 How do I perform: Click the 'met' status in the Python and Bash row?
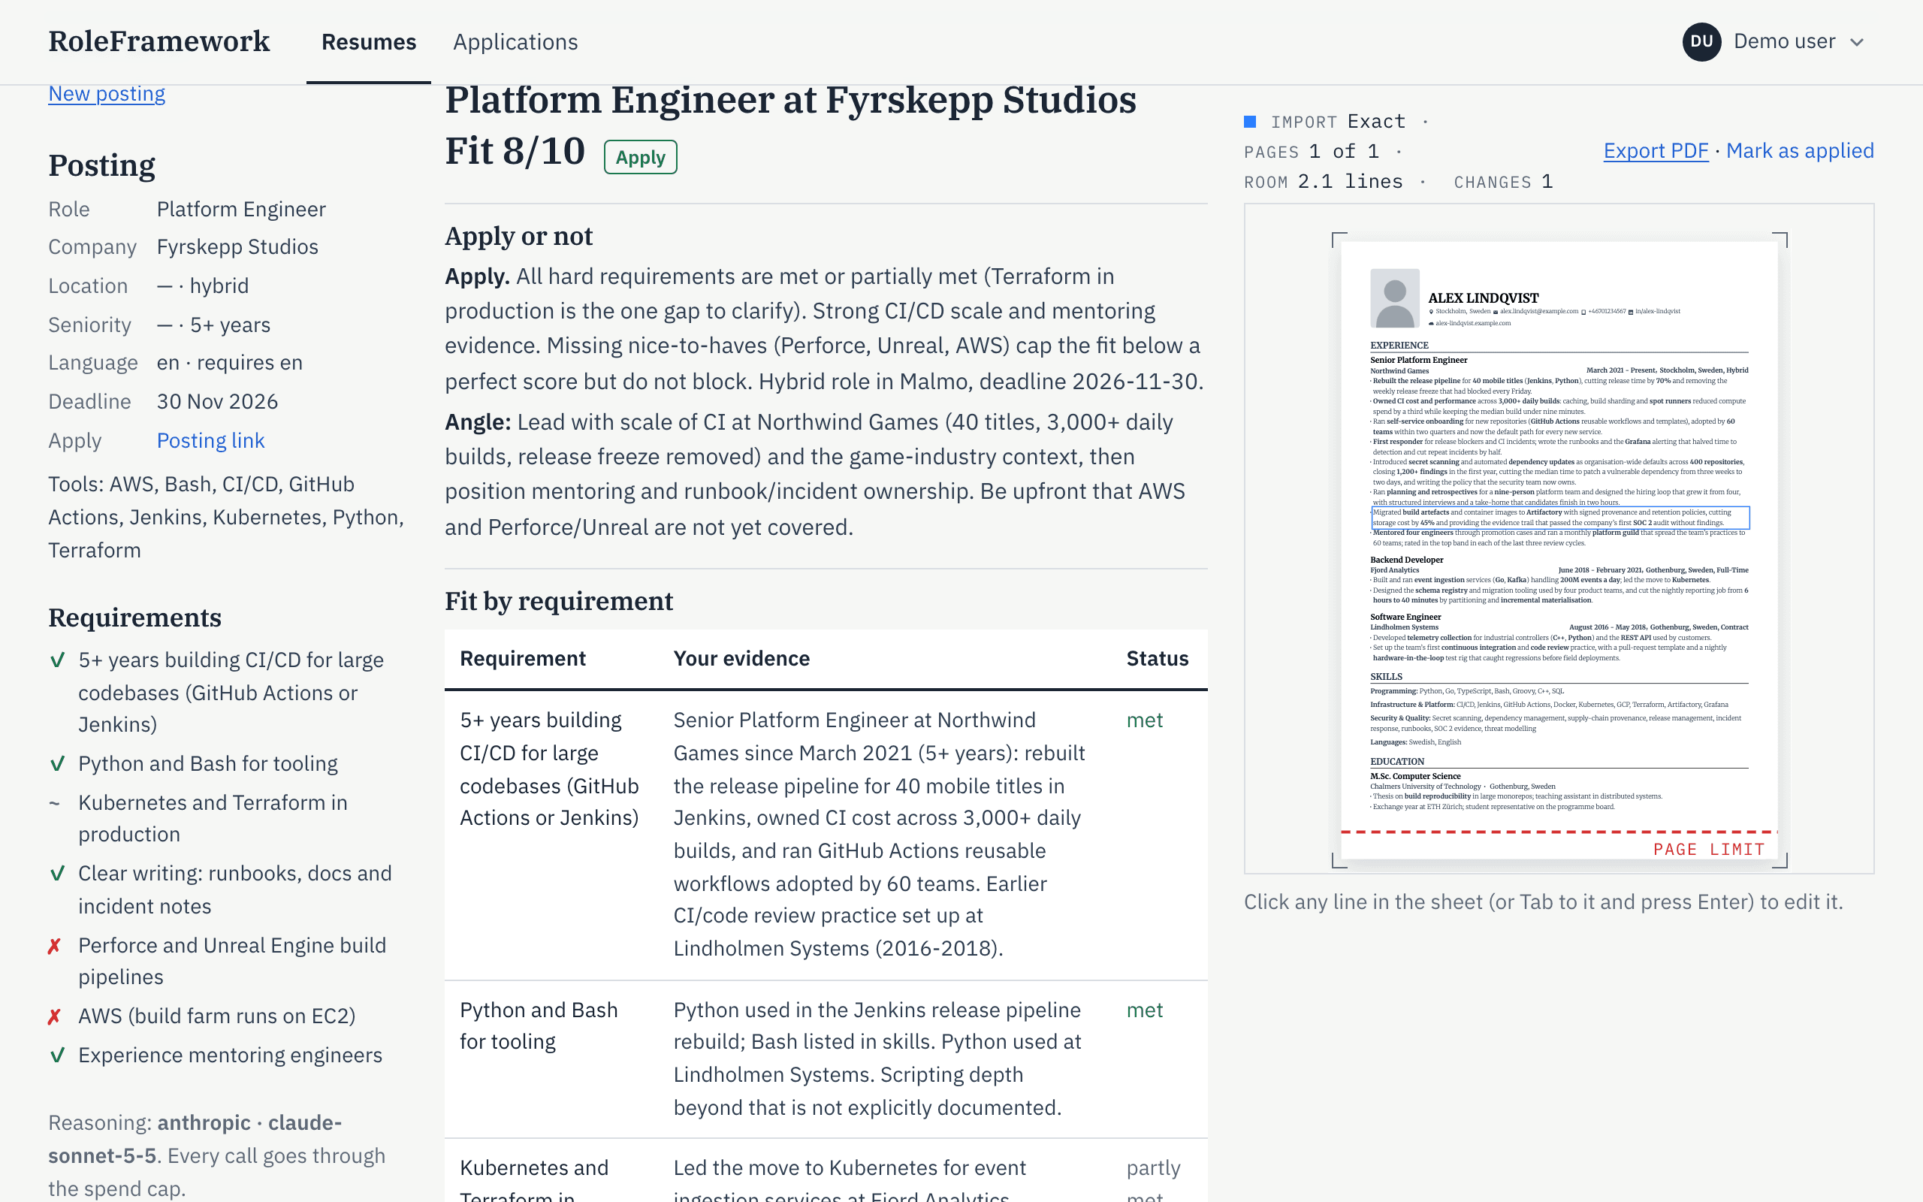tap(1144, 1010)
